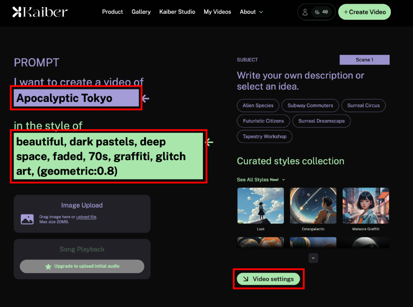Click the SUBJECT label
This screenshot has width=413, height=307.
pyautogui.click(x=247, y=60)
